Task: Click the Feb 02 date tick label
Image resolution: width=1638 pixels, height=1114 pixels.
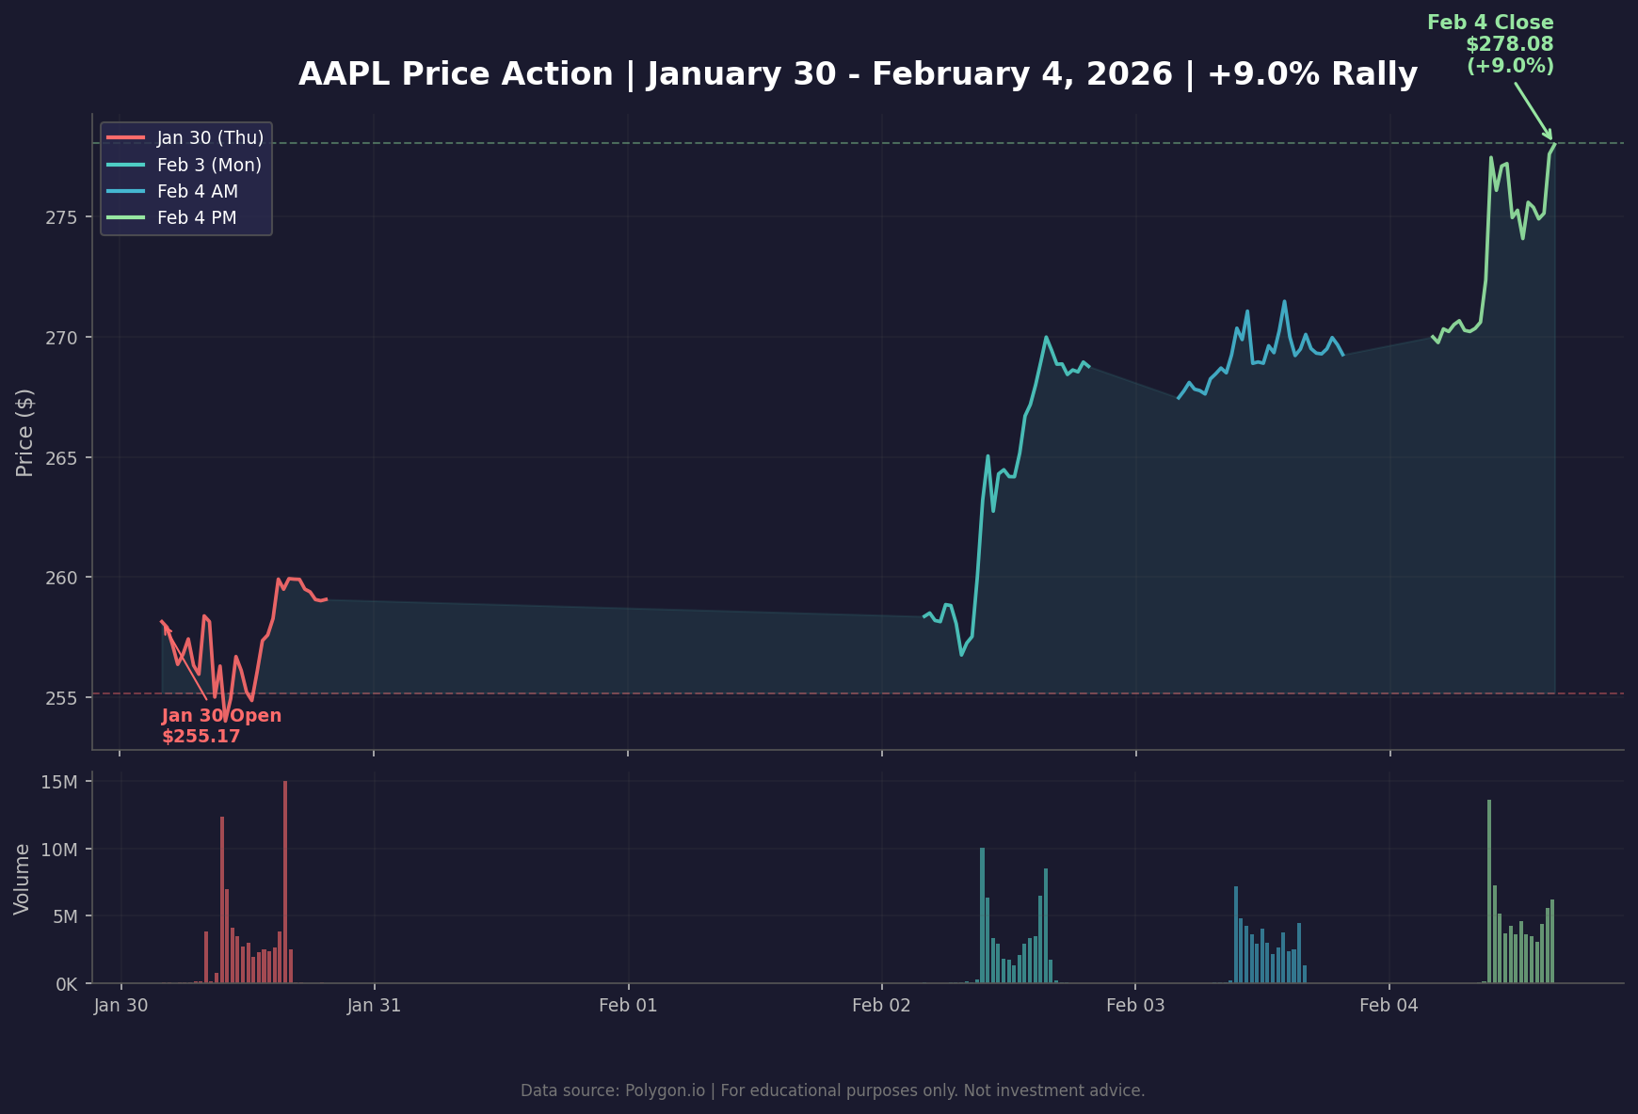Action: 881,1006
